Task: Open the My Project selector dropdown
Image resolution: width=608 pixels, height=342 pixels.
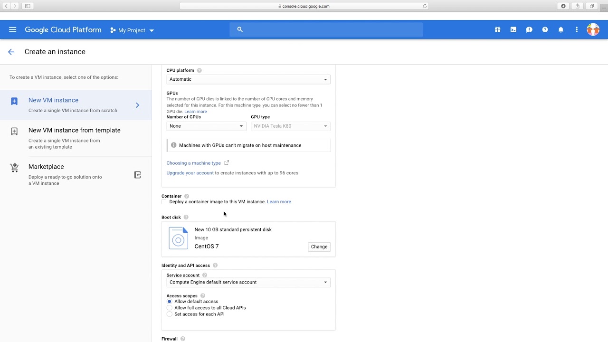Action: (132, 30)
